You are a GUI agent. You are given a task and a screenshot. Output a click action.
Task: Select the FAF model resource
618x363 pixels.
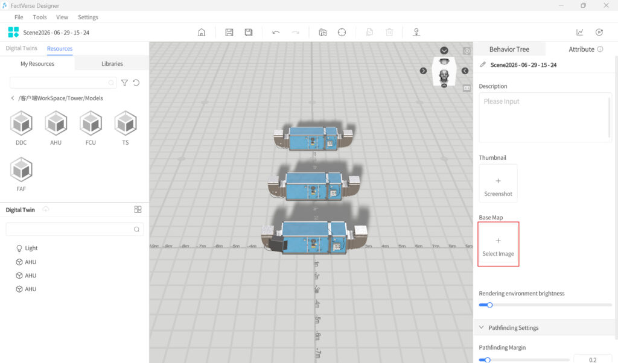pyautogui.click(x=21, y=174)
